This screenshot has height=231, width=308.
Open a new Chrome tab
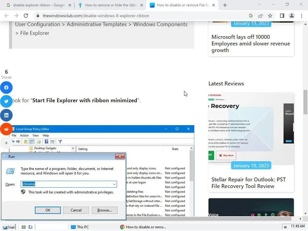pyautogui.click(x=225, y=5)
